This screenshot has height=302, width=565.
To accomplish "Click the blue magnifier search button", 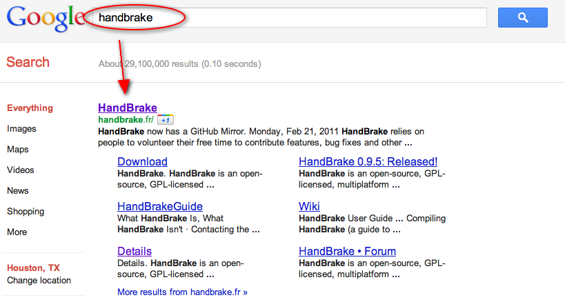I will (x=522, y=18).
